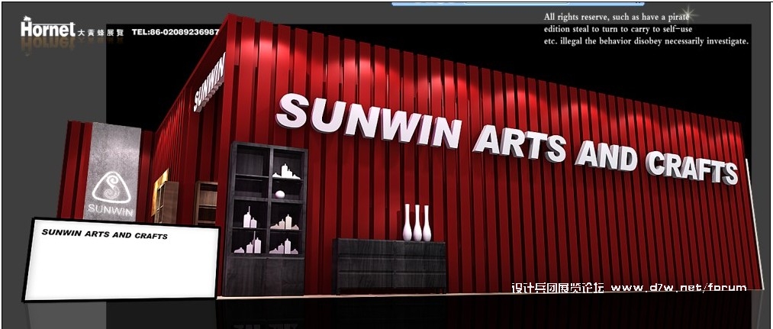Click the white label text SUNWIN ARTS AND CRAFTS
Image resolution: width=773 pixels, height=329 pixels.
pos(105,234)
